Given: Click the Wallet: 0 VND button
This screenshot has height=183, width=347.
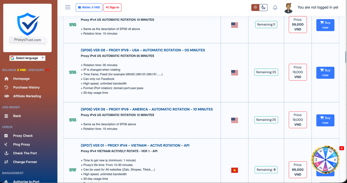Looking at the screenshot, I should [89, 7].
